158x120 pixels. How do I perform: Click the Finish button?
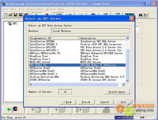[x=86, y=102]
